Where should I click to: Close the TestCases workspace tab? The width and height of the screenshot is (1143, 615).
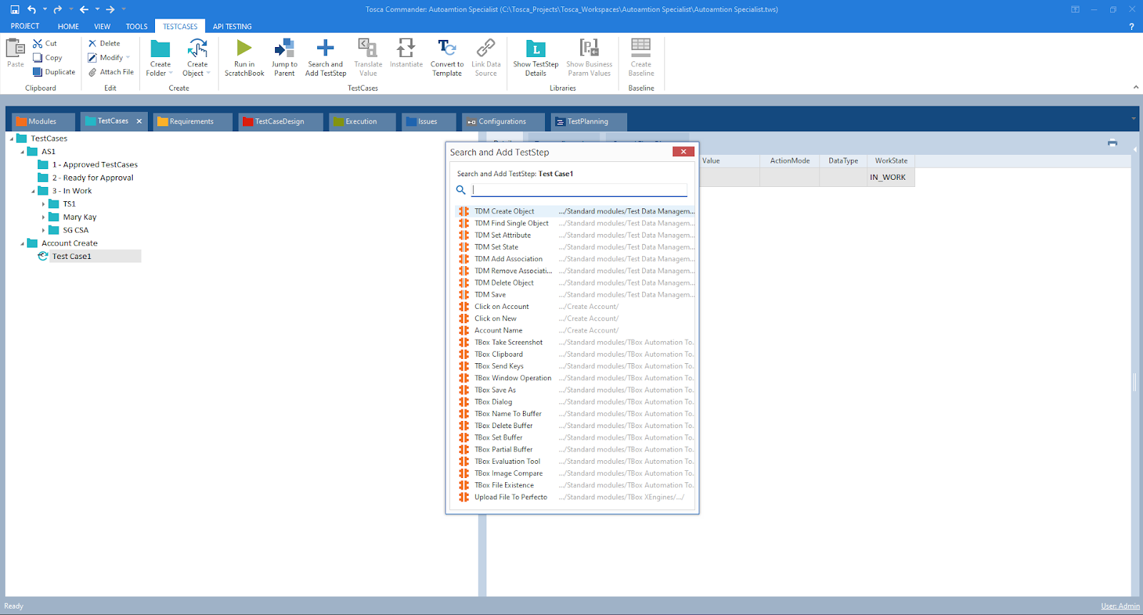[x=139, y=121]
